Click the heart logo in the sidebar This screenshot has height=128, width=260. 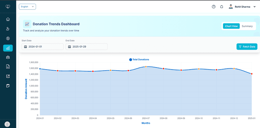(8, 7)
